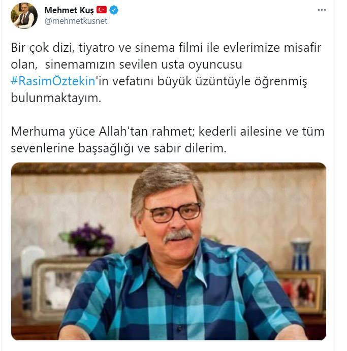Click the man's glasses in the photo

[174, 212]
